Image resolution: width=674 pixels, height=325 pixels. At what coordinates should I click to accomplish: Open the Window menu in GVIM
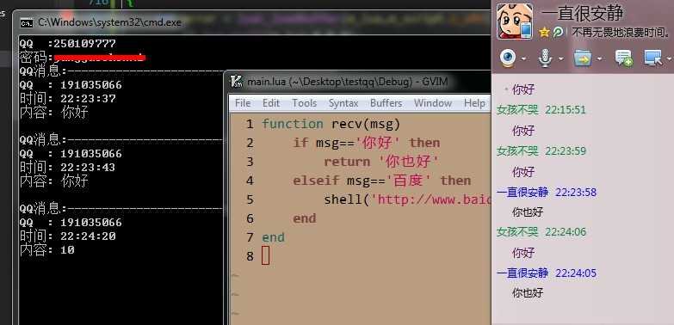(x=433, y=103)
